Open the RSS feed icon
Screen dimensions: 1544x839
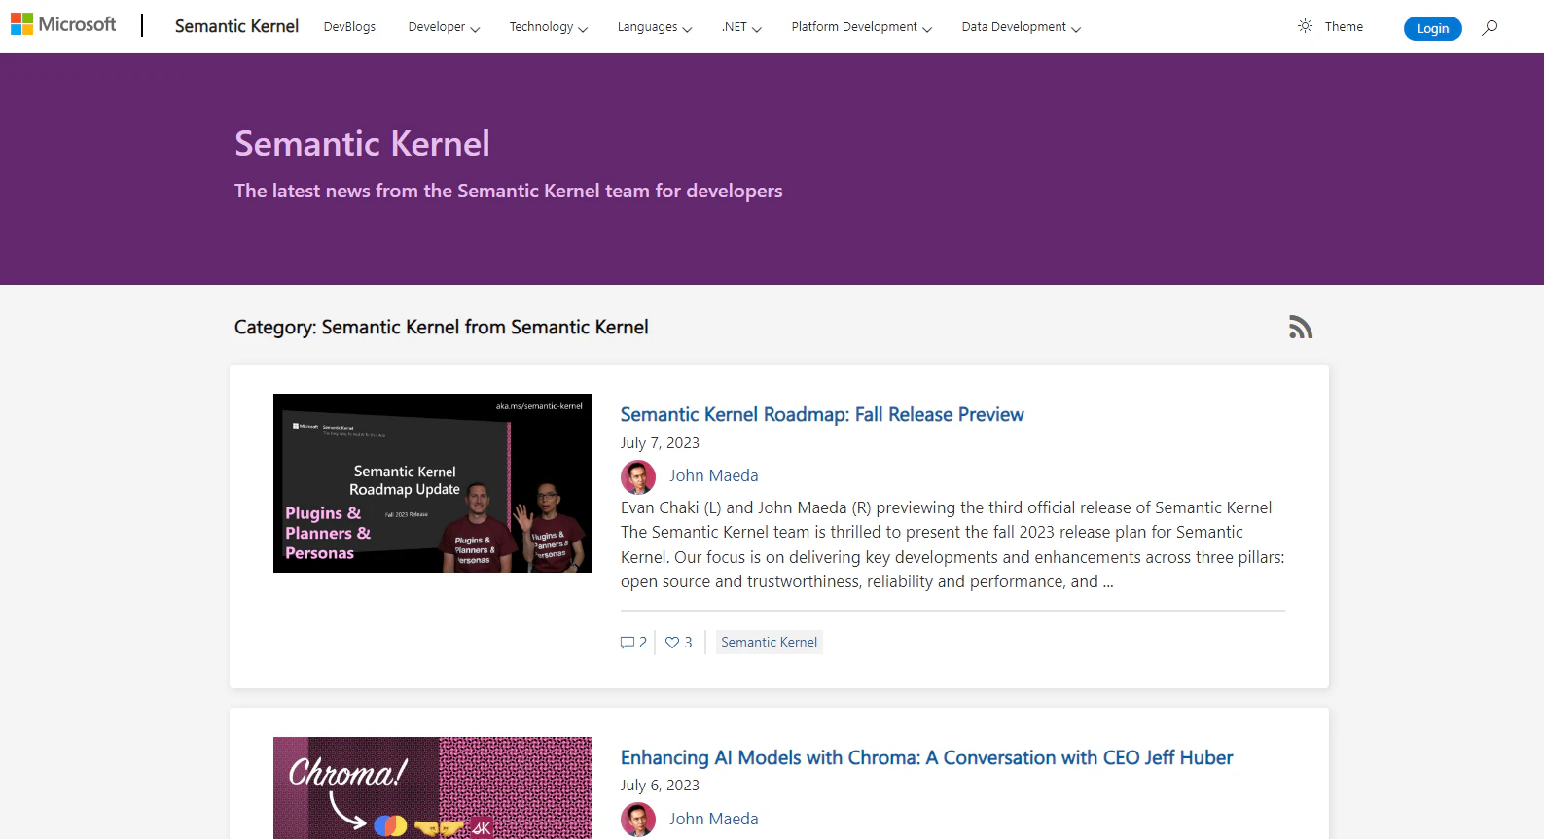click(x=1301, y=327)
